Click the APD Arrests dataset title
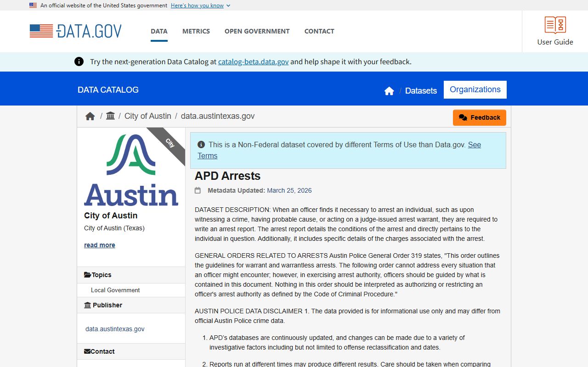The height and width of the screenshot is (367, 588). pos(227,176)
